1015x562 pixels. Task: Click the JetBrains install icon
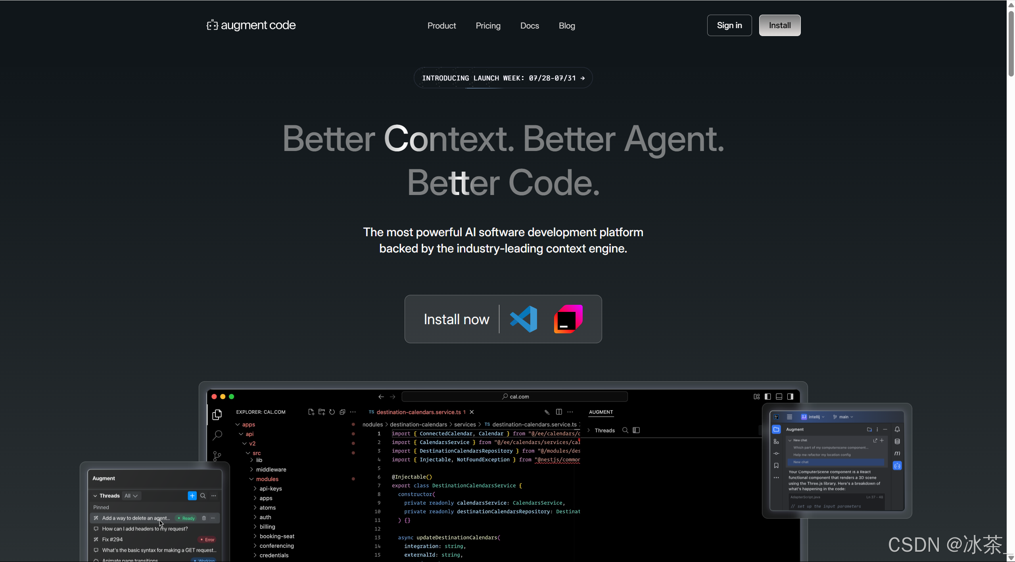(x=568, y=319)
